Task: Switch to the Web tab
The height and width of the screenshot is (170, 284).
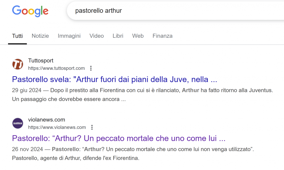Action: (x=138, y=36)
